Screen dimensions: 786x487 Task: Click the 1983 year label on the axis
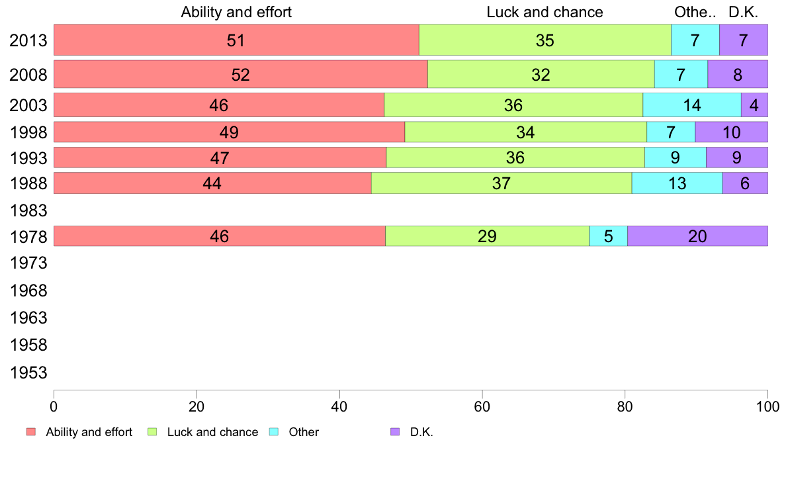pyautogui.click(x=28, y=211)
